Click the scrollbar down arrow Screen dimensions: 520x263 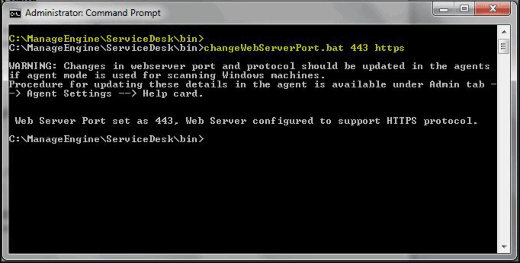coord(504,247)
